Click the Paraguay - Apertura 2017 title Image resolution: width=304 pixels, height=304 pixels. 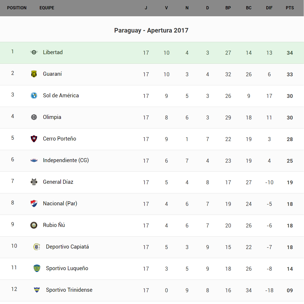pos(151,30)
